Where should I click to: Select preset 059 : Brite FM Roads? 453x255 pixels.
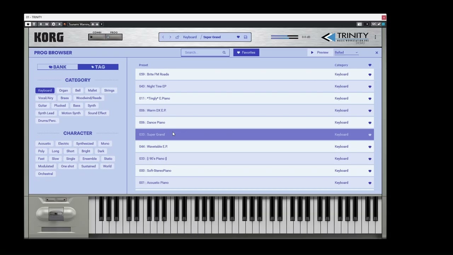pyautogui.click(x=254, y=74)
